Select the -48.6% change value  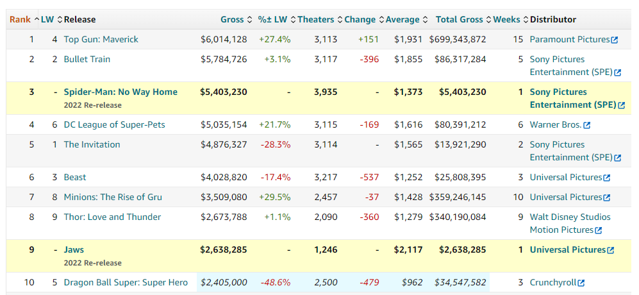[276, 283]
